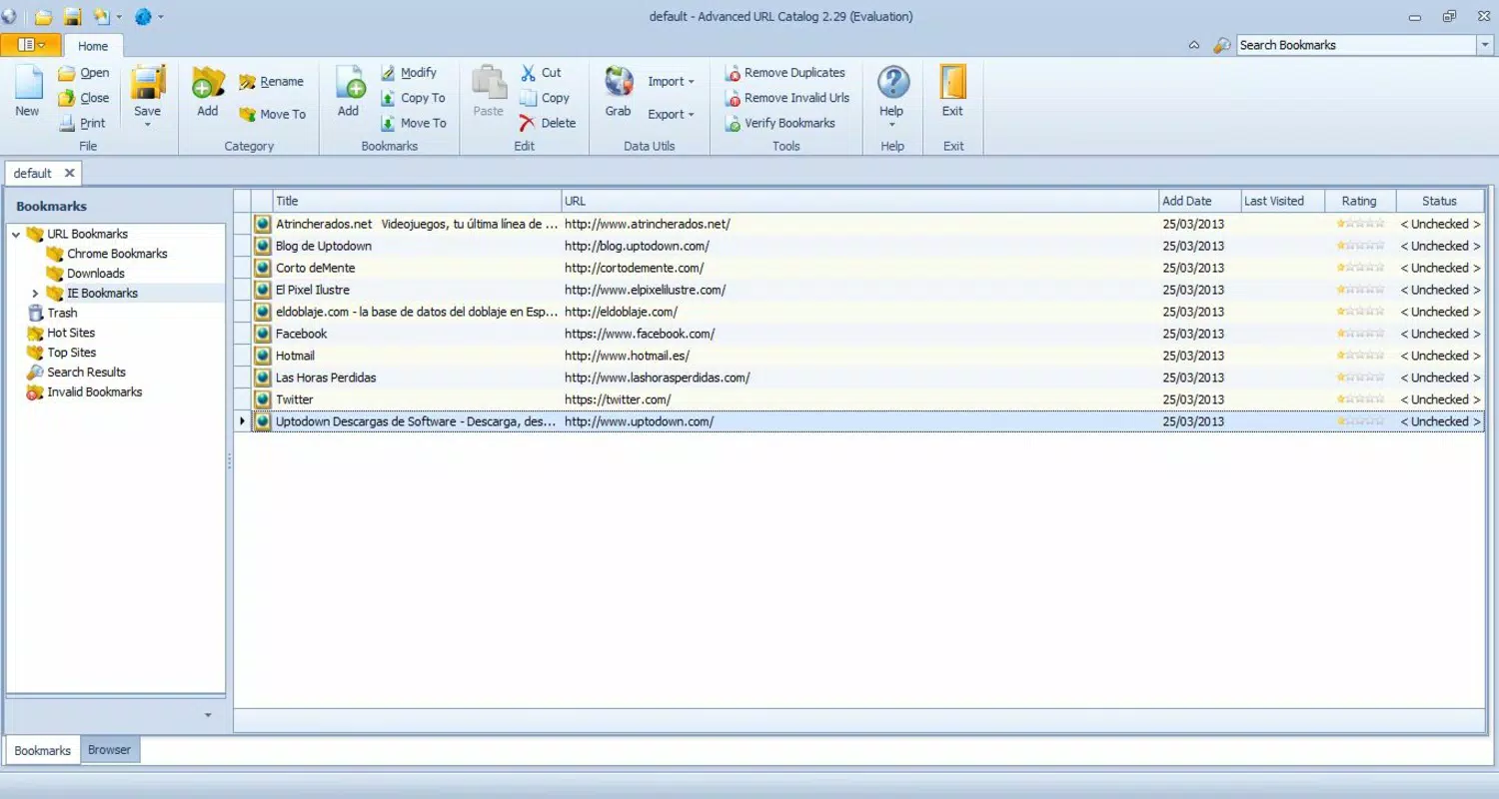Viewport: 1499px width, 799px height.
Task: Set star rating for Facebook row
Action: coord(1360,334)
